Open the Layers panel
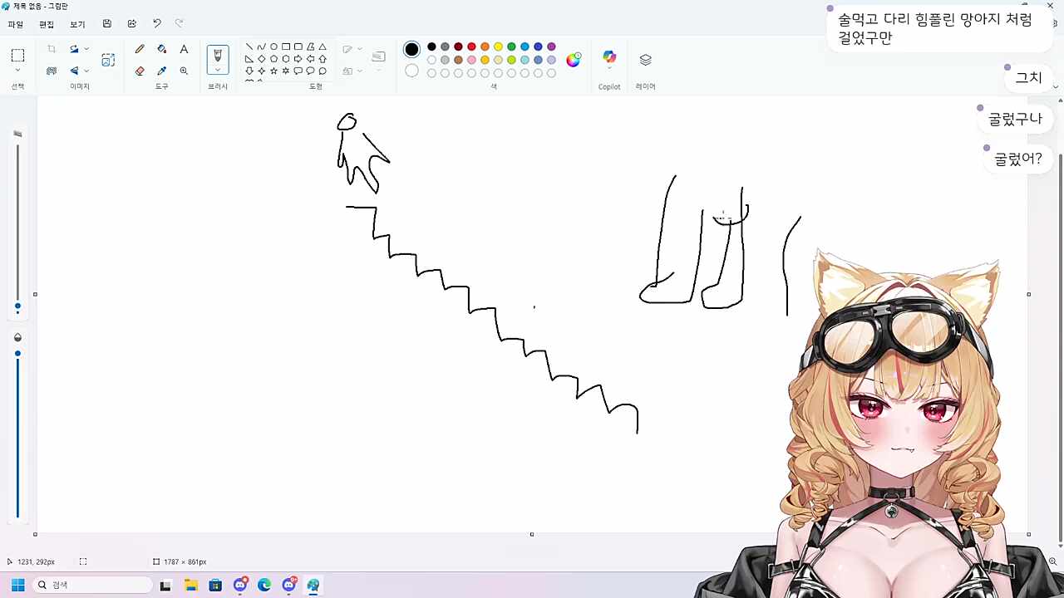The width and height of the screenshot is (1064, 598). [x=645, y=60]
